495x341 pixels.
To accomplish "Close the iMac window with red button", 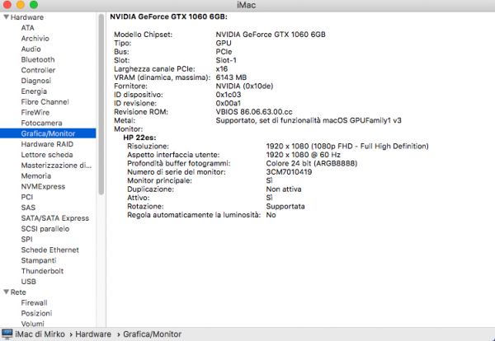I will (x=7, y=5).
